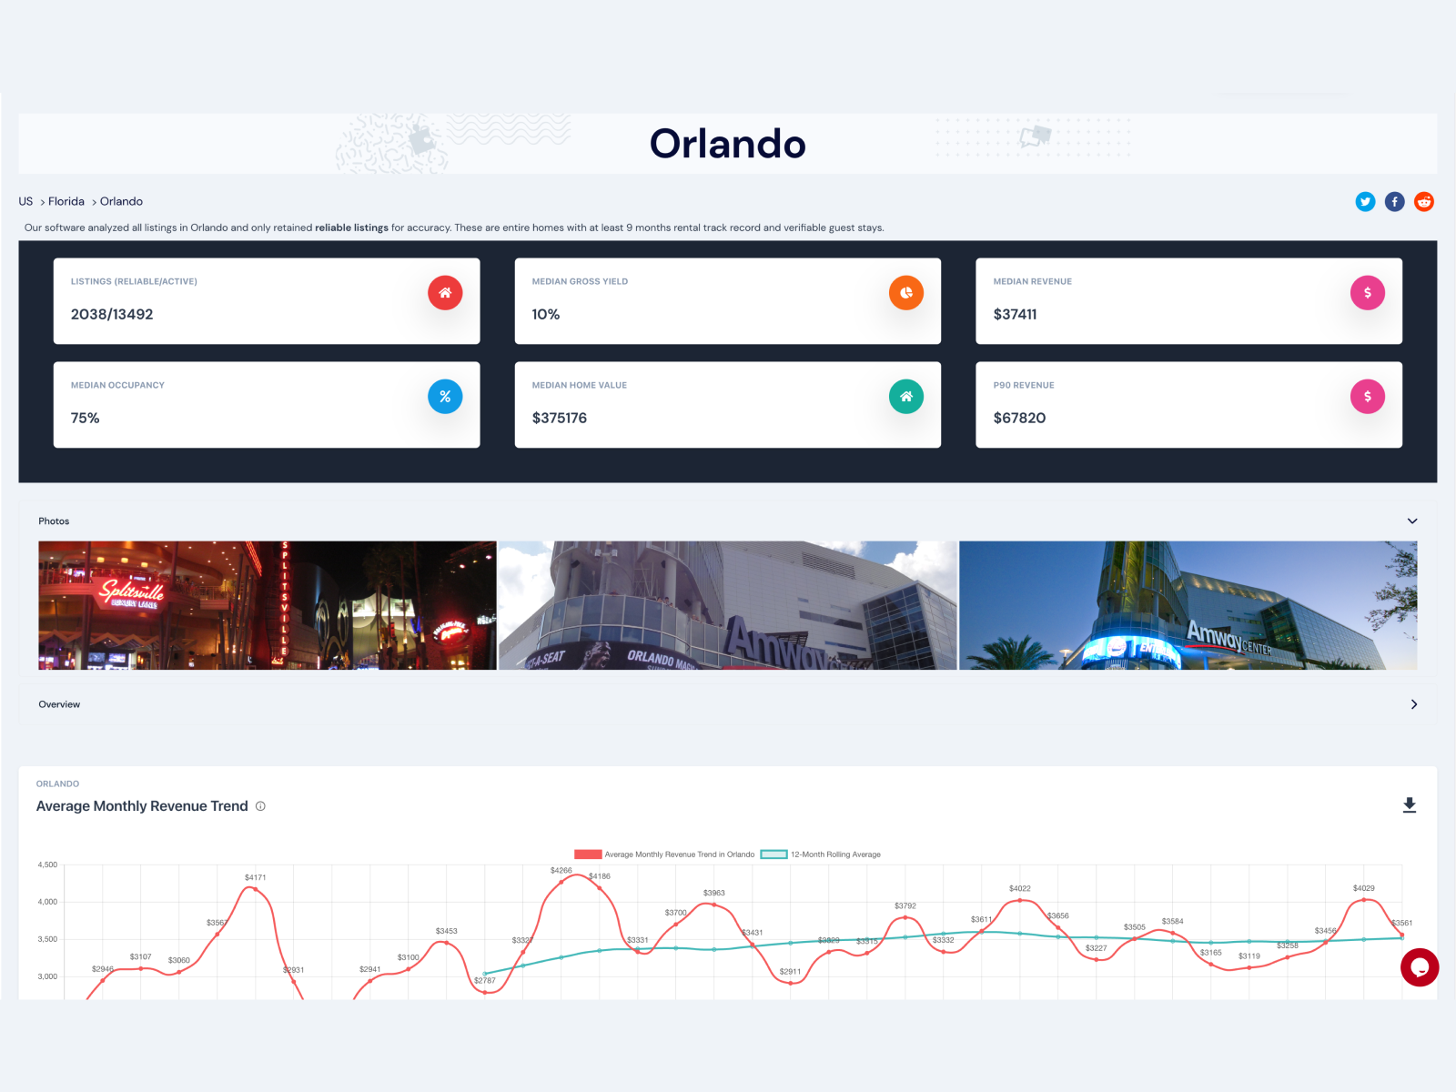Click $37411 median revenue value
The image size is (1456, 1092).
pyautogui.click(x=1015, y=315)
